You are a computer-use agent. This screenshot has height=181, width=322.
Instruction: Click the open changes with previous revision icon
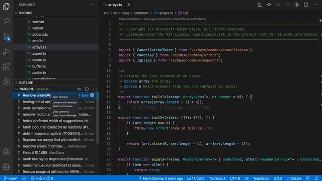click(x=269, y=5)
